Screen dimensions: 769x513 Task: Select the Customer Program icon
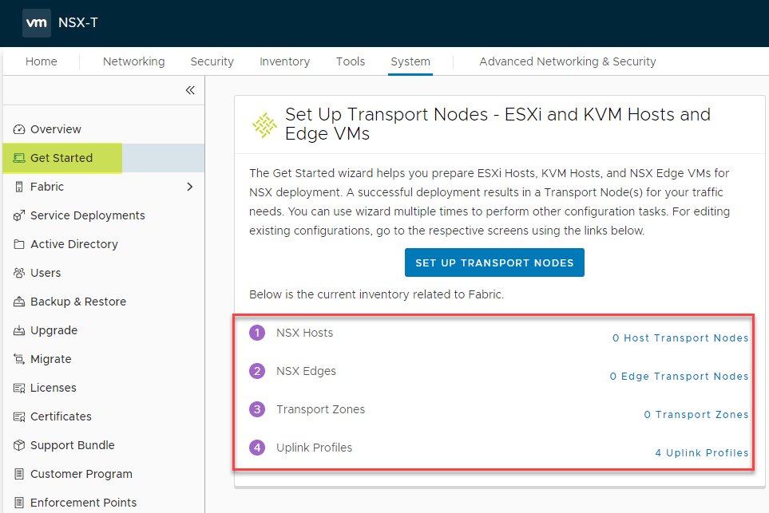tap(18, 473)
